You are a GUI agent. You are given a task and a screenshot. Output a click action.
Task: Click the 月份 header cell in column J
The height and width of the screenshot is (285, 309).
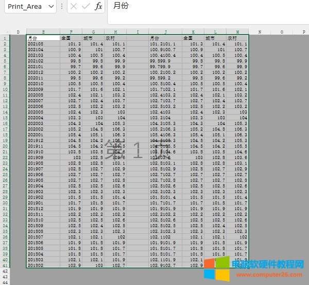pyautogui.click(x=165, y=38)
